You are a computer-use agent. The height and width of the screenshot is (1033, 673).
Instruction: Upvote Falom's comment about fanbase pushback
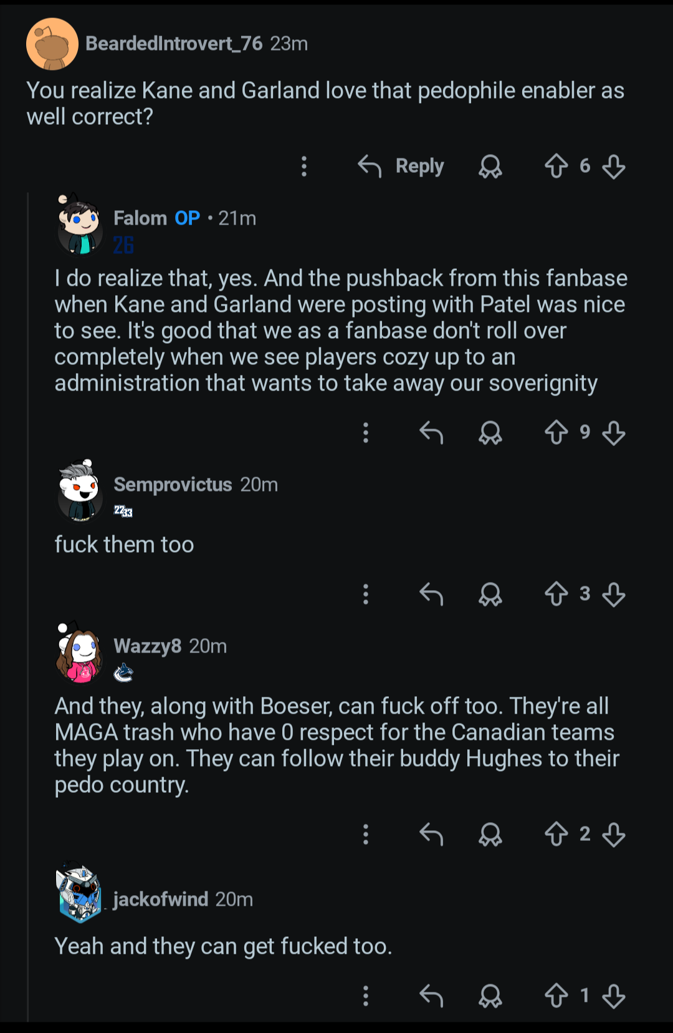pos(556,432)
